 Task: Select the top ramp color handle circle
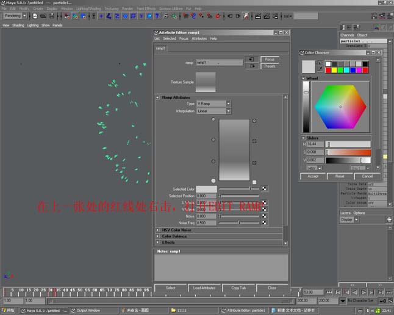213,119
